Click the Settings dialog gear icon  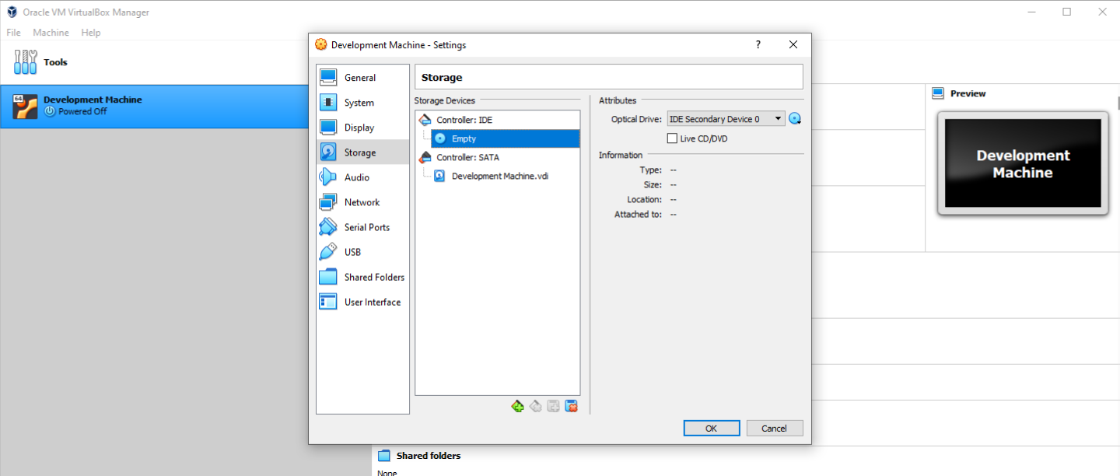(x=321, y=45)
